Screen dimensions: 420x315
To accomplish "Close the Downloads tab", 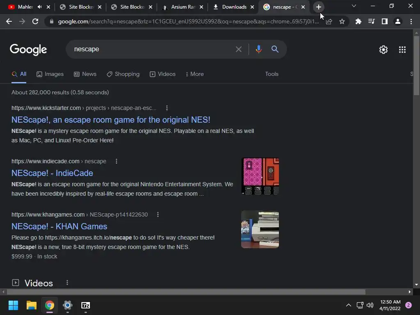I will pos(252,7).
